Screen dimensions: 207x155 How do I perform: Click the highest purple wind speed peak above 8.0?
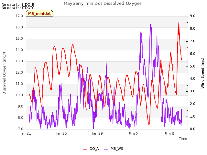(x=150, y=25)
